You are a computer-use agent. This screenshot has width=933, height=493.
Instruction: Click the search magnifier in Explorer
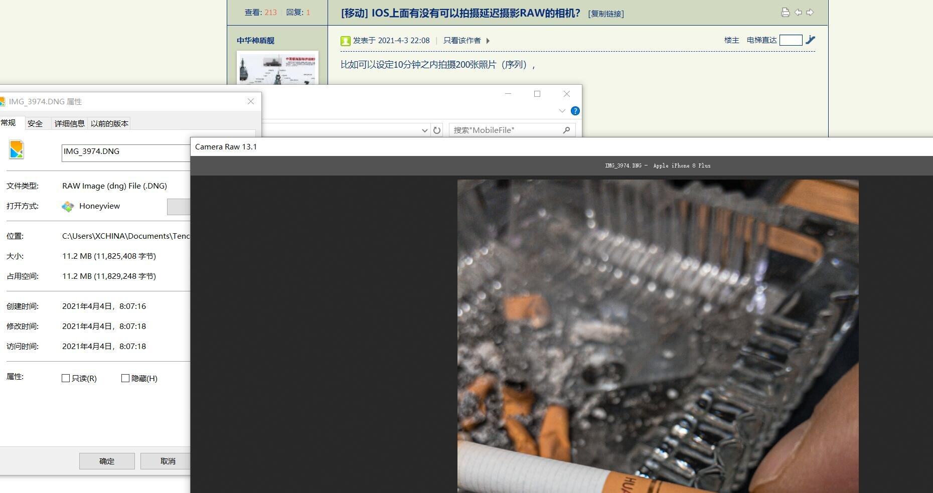(567, 130)
